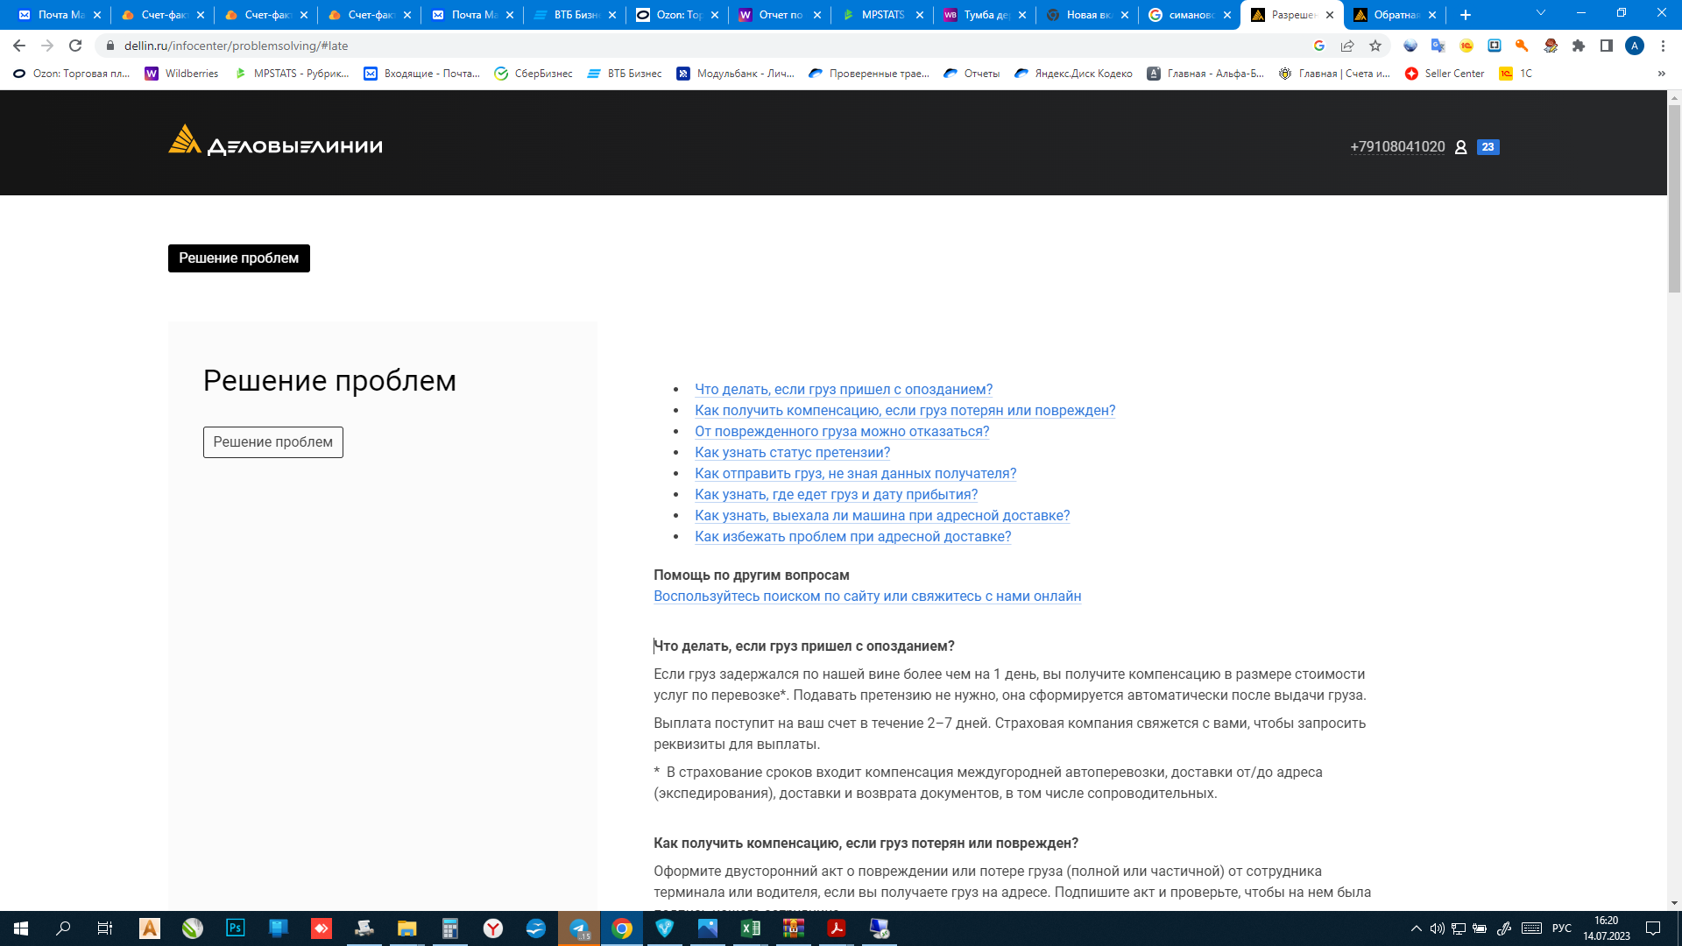Open Chrome three-dot menu
The image size is (1682, 946).
coord(1663,46)
